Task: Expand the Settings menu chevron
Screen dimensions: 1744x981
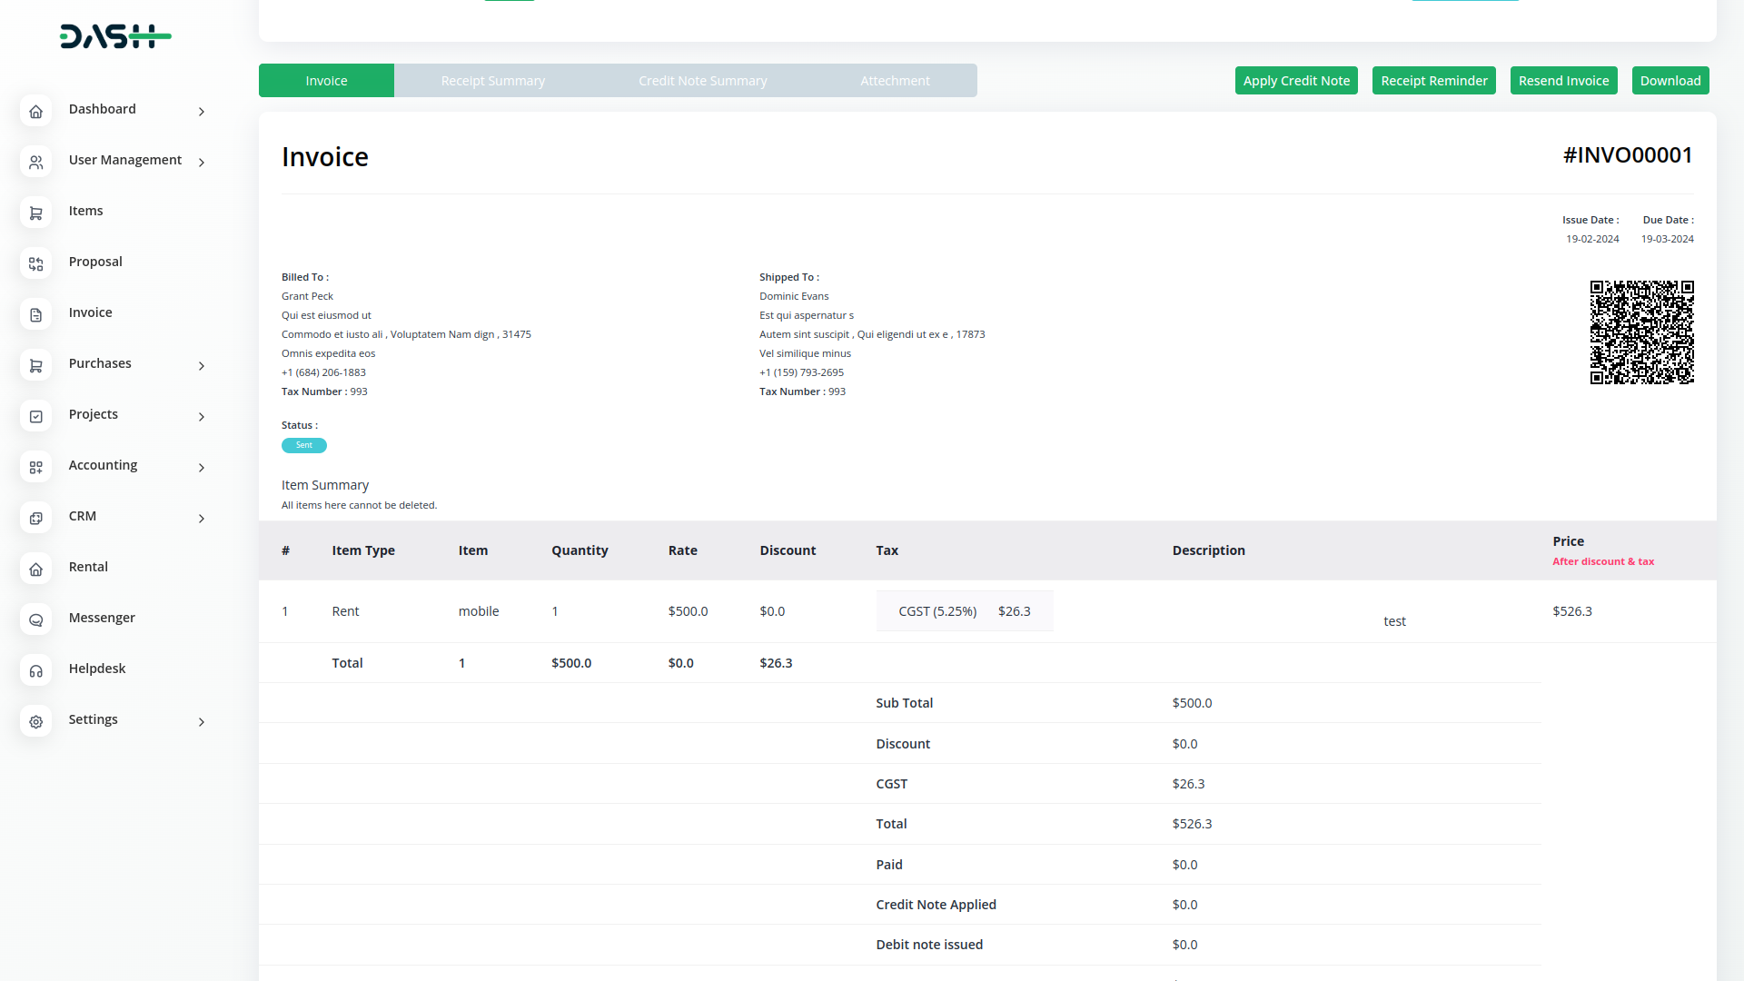Action: [202, 721]
